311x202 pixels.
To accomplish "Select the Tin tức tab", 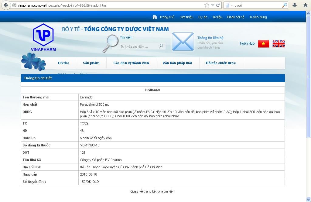I will click(63, 63).
